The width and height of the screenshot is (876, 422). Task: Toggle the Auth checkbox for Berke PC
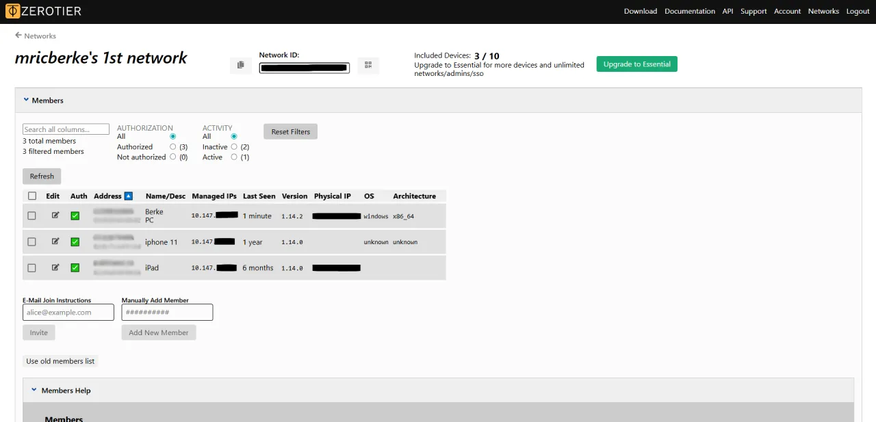point(75,216)
